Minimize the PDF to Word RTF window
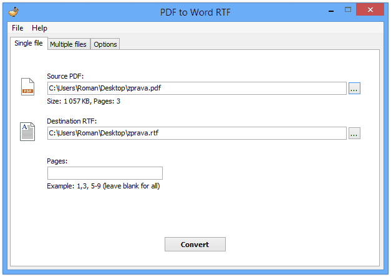The width and height of the screenshot is (391, 277). click(x=331, y=11)
